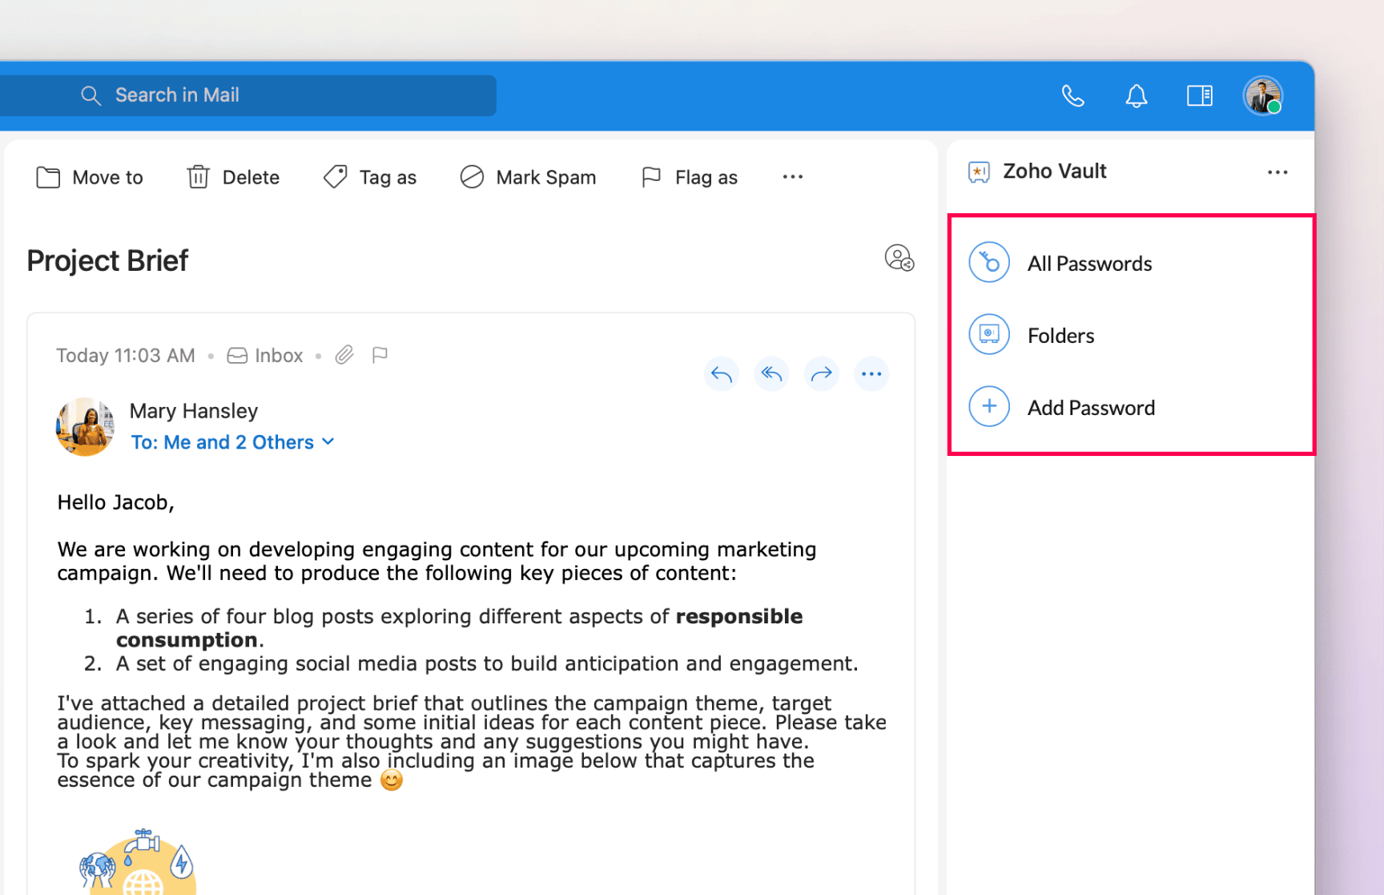Screen dimensions: 1384x895
Task: Click the Mark Spam circle icon
Action: click(x=472, y=177)
